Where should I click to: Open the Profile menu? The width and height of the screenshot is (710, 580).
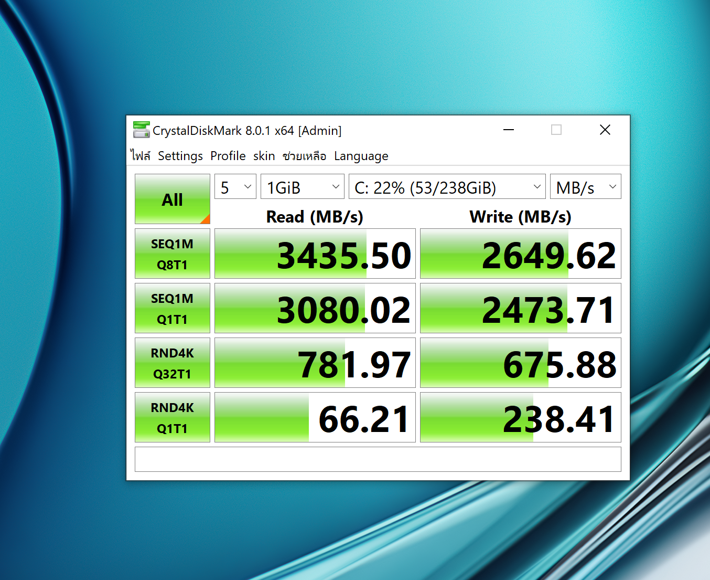[228, 156]
